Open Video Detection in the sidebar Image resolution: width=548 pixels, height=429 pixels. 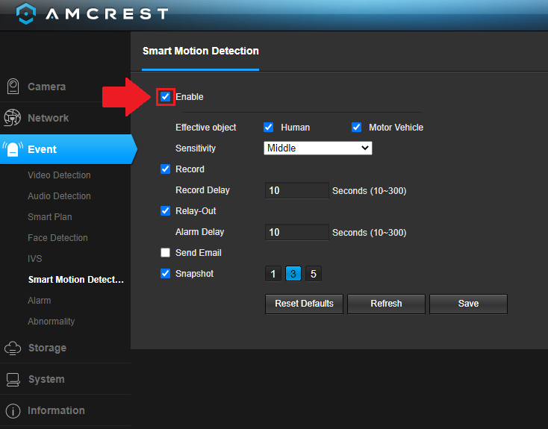pyautogui.click(x=59, y=175)
